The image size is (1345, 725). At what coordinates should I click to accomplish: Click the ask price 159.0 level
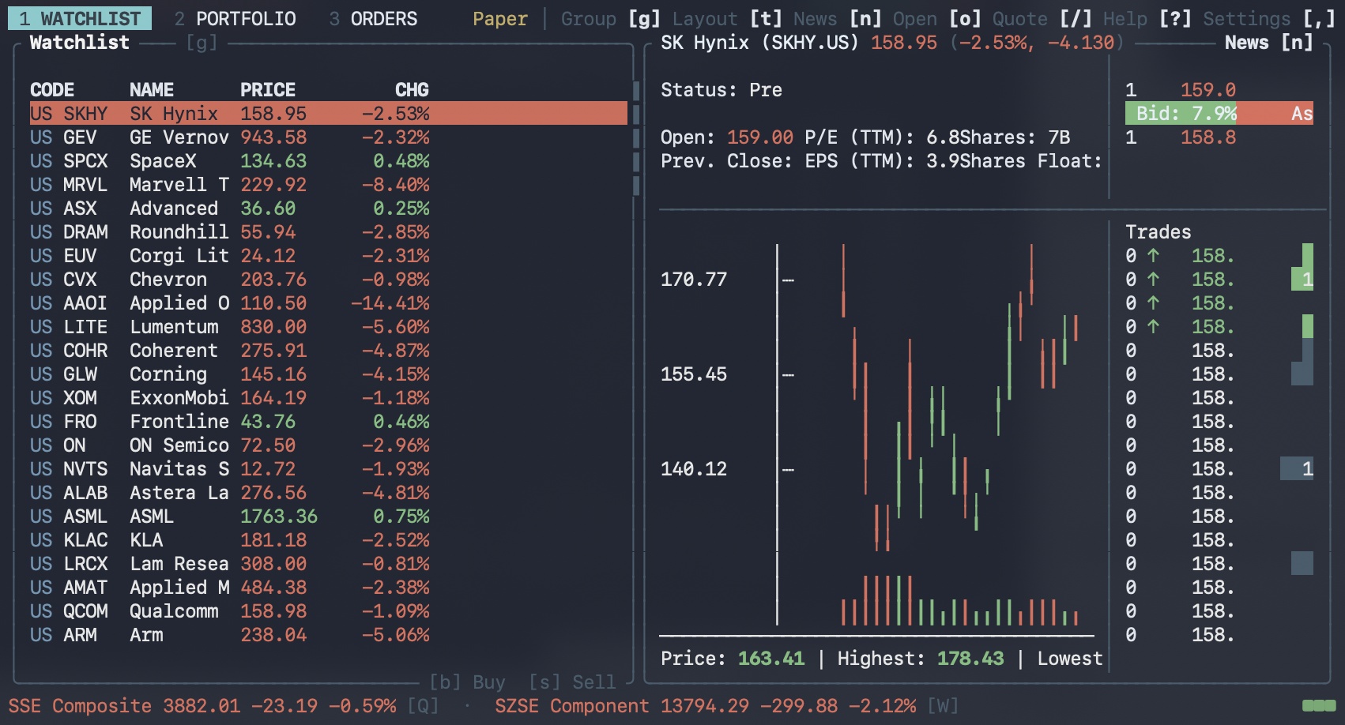tap(1208, 89)
